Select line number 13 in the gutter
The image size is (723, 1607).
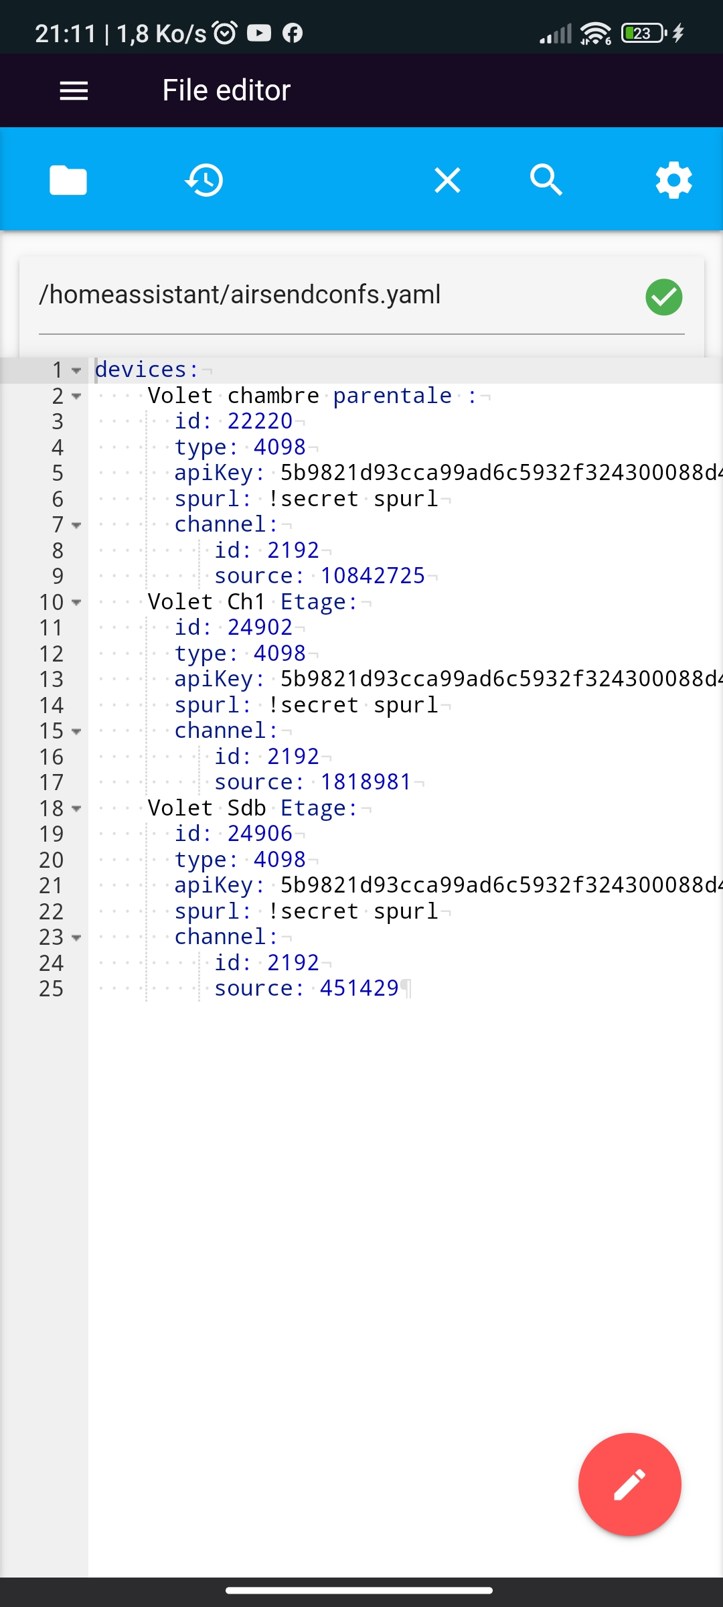click(x=51, y=680)
